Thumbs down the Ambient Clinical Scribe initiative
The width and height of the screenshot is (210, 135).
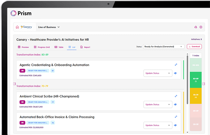coord(176,104)
